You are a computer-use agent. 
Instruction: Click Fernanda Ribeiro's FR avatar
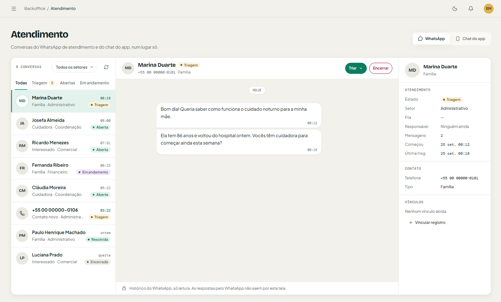(x=22, y=169)
